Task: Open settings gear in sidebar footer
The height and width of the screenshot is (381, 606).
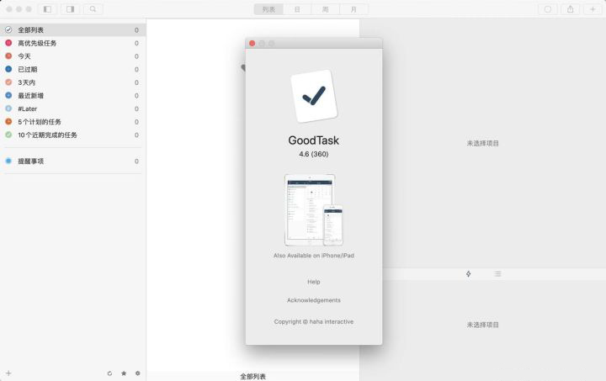Action: tap(137, 373)
